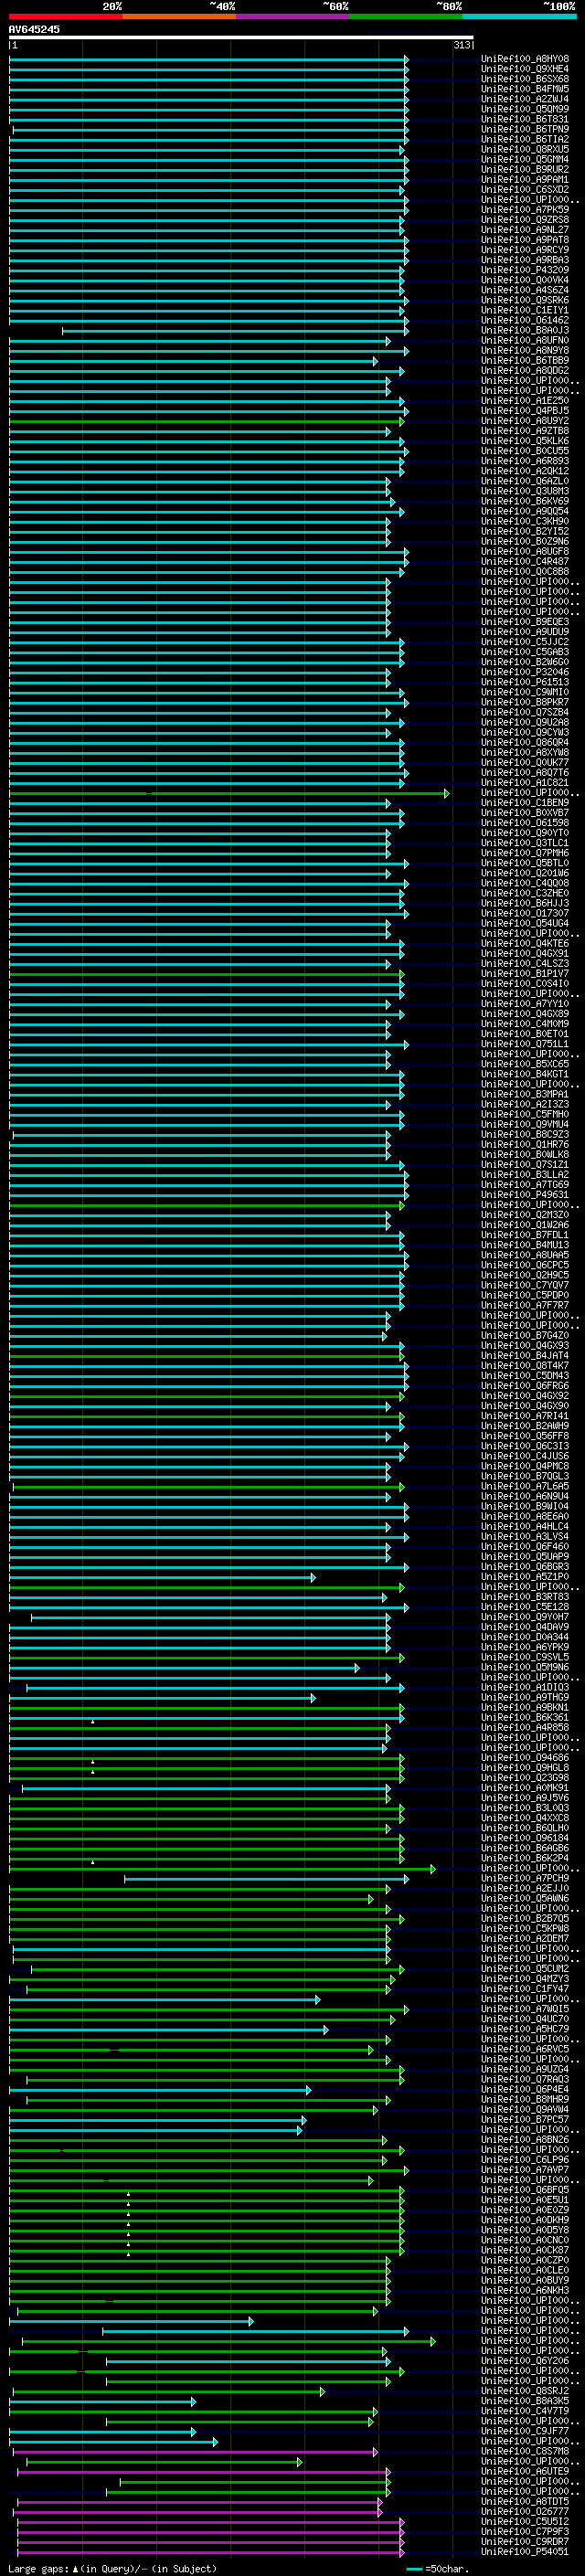Click the red 20% identity legend bar

65,17
